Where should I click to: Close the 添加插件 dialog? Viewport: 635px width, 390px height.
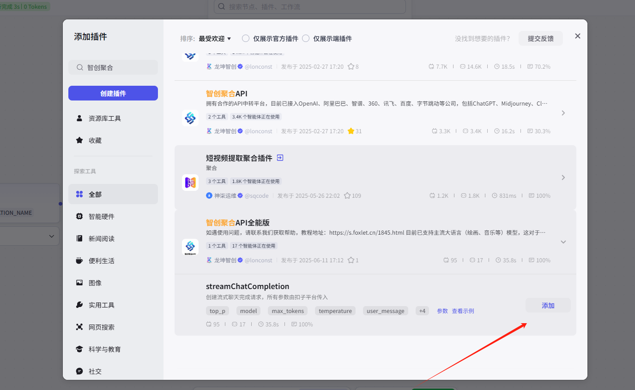pyautogui.click(x=578, y=36)
